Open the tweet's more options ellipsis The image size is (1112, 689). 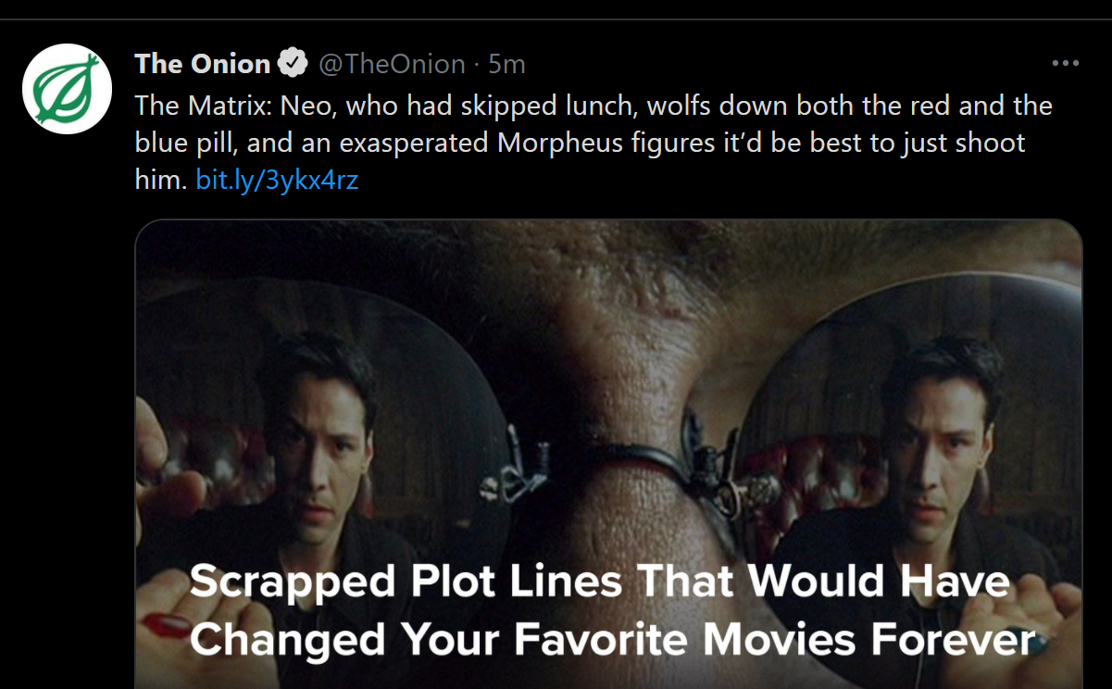[x=1066, y=64]
